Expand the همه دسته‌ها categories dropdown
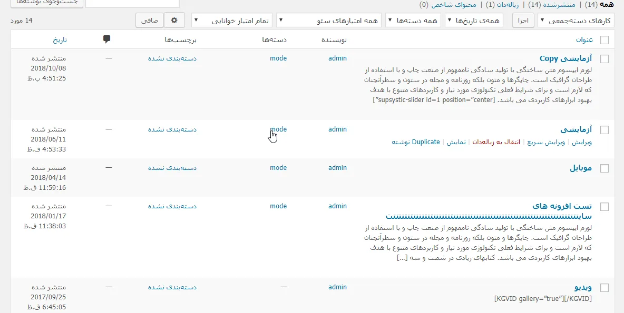Viewport: 624px width, 313px height. [x=414, y=21]
